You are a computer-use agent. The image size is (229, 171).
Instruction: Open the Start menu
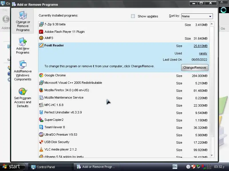(x=13, y=167)
